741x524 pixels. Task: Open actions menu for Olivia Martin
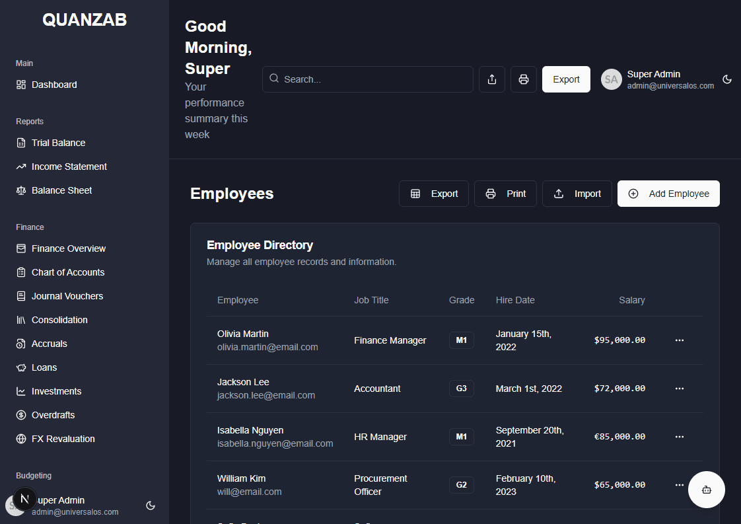(x=680, y=340)
